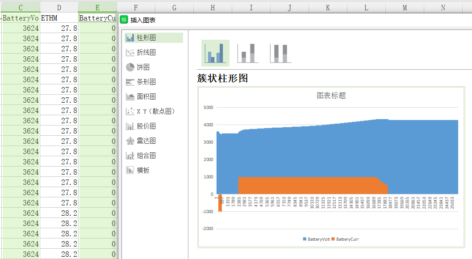Click the 5000 axis label in preview
The height and width of the screenshot is (259, 472).
click(208, 107)
